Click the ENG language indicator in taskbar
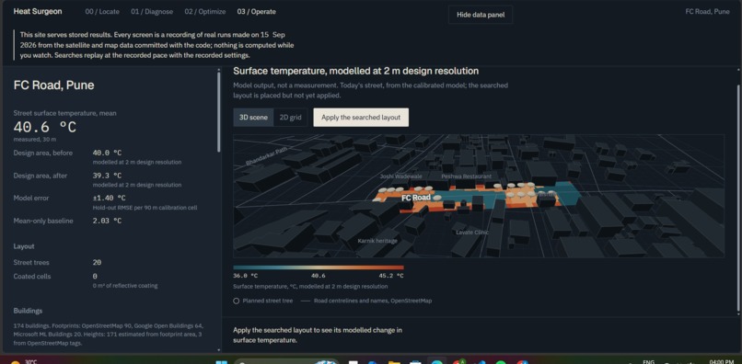The height and width of the screenshot is (364, 742). click(649, 361)
